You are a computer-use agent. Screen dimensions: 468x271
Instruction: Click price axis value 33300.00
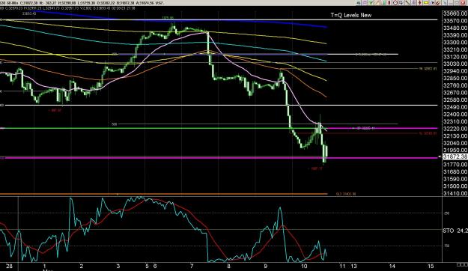455,43
